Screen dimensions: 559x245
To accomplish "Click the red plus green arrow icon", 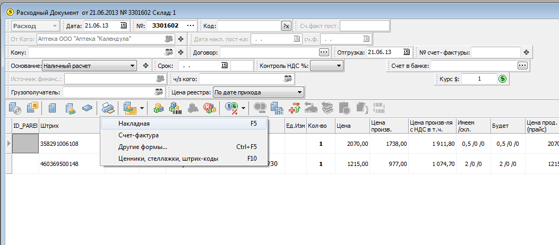I will coord(295,108).
